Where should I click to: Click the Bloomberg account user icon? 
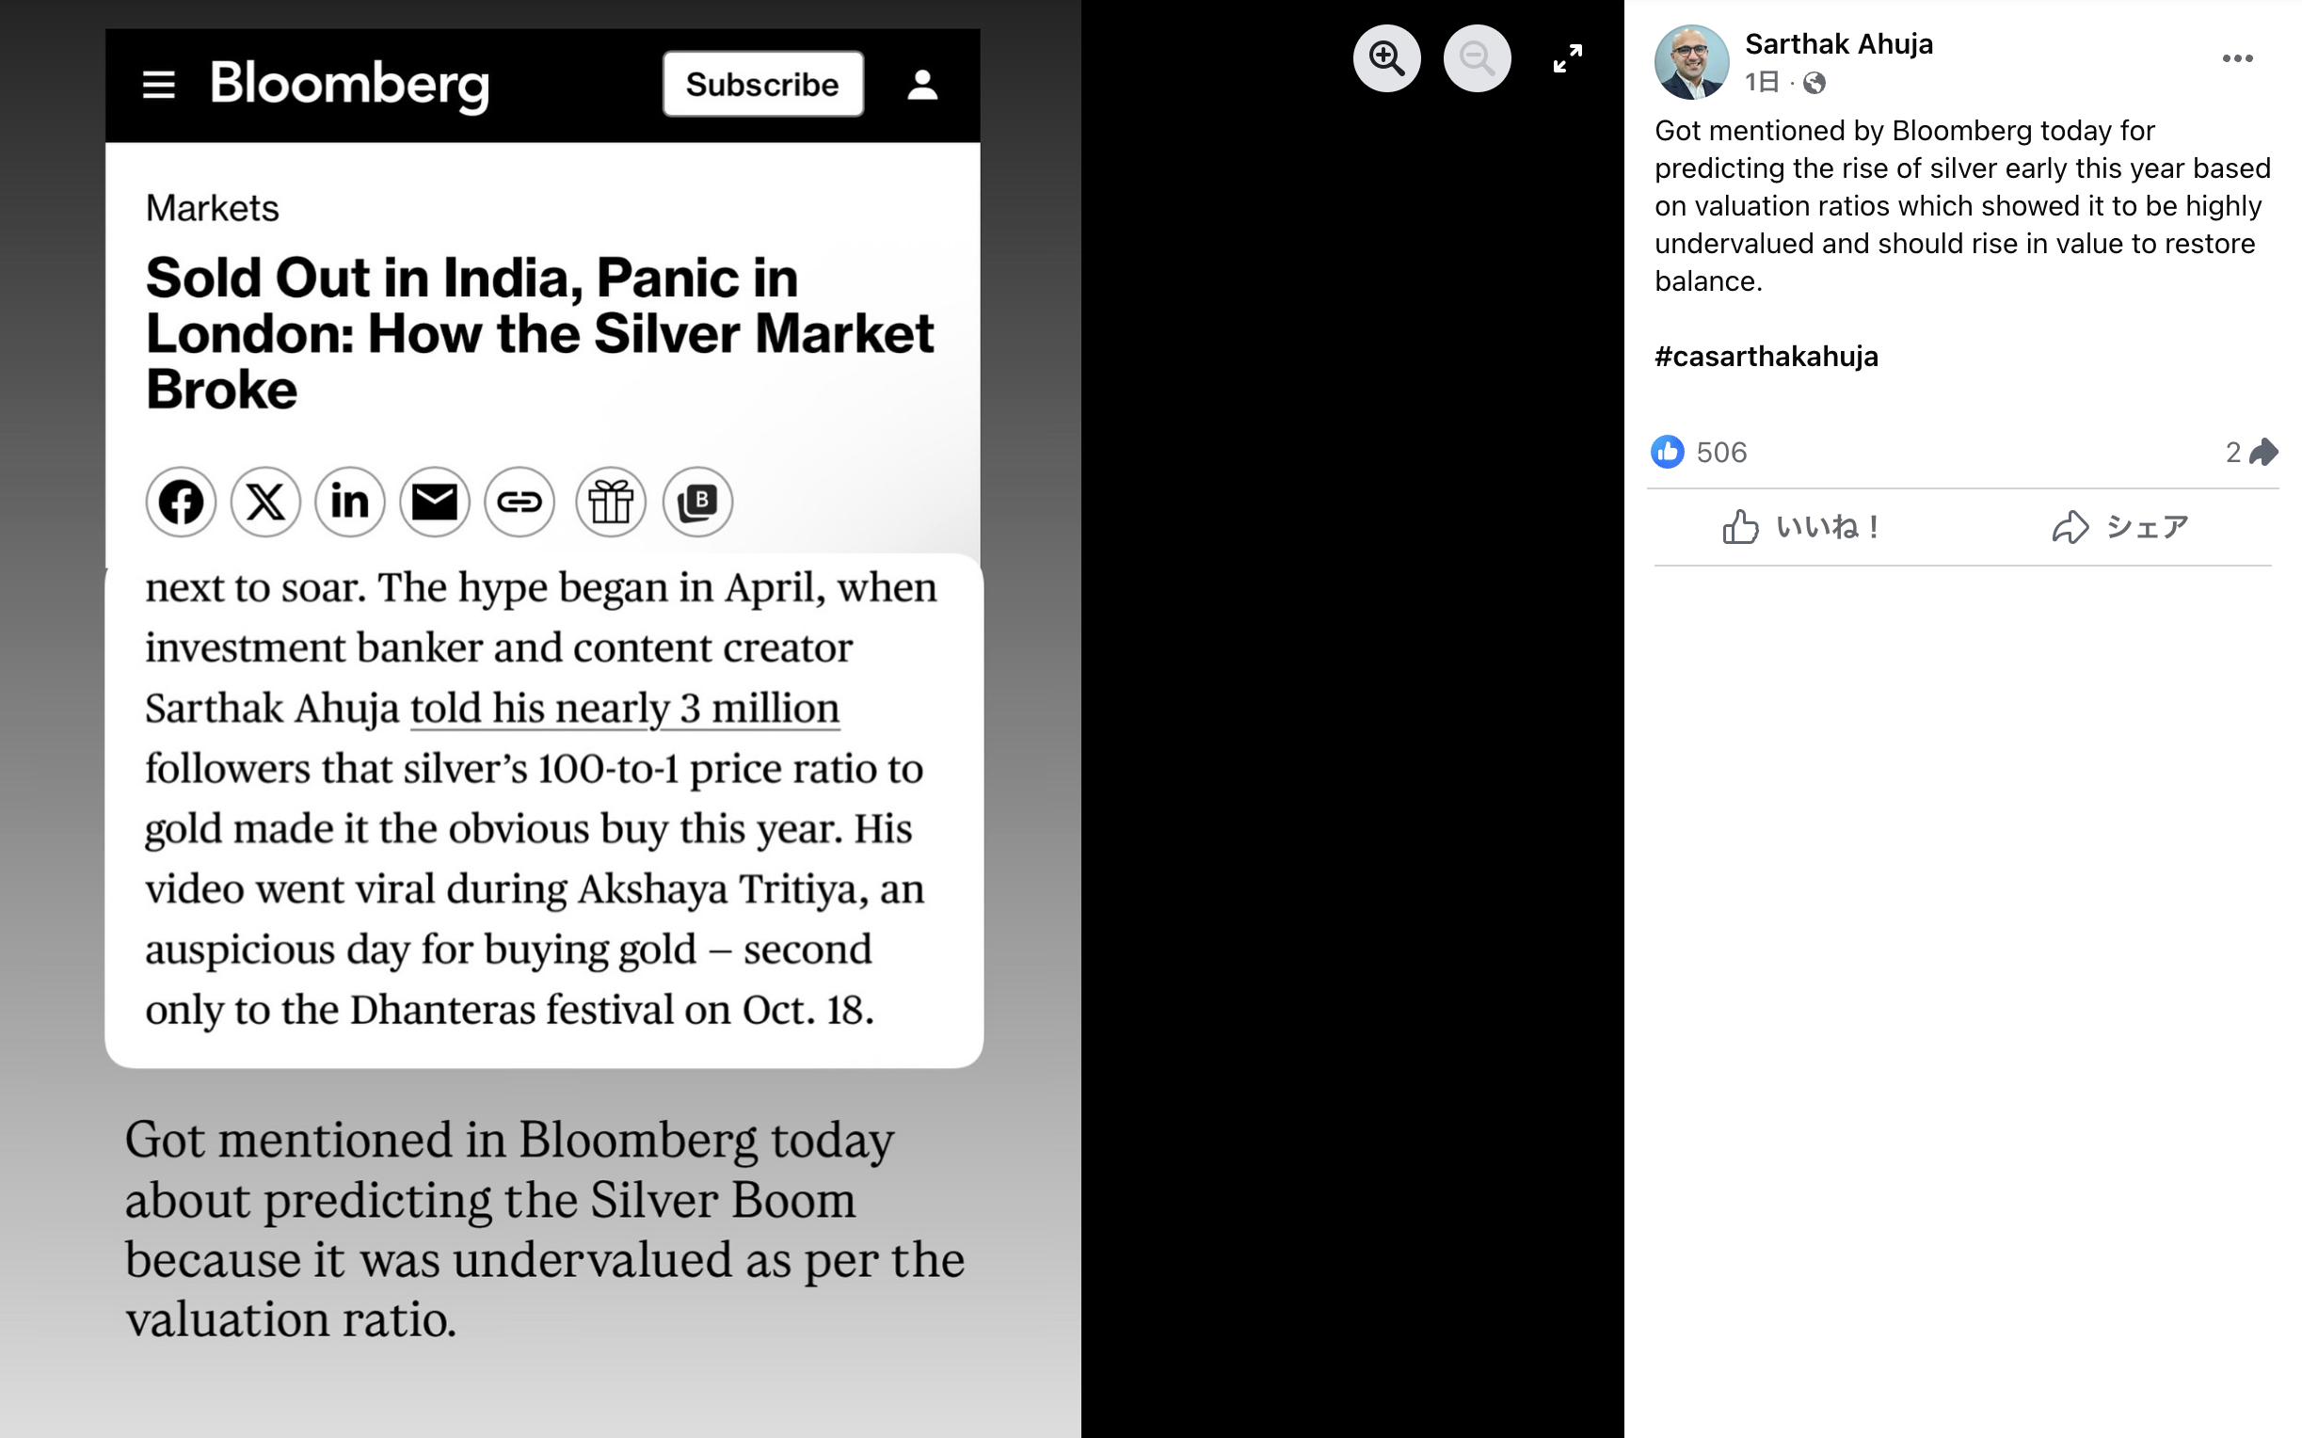(921, 85)
